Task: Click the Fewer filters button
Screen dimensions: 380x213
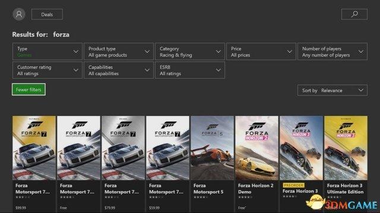Action: coord(28,89)
